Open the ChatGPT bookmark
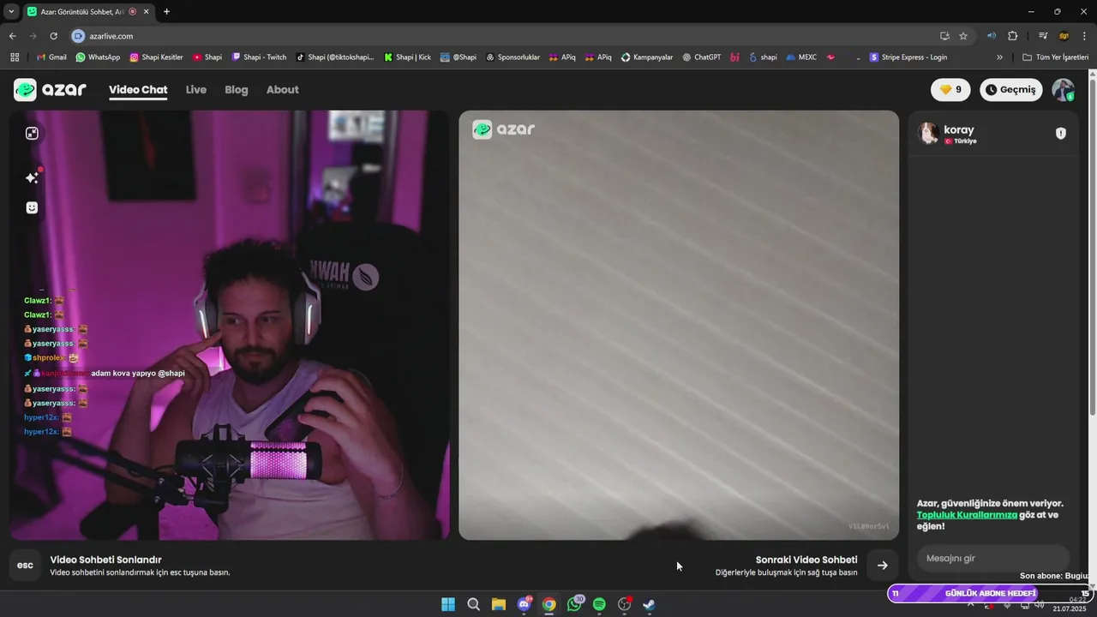The width and height of the screenshot is (1097, 617). tap(702, 57)
